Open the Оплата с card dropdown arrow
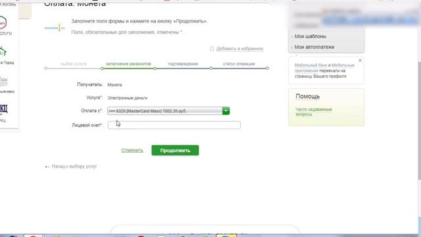Viewport: 421px width, 237px height. (226, 111)
